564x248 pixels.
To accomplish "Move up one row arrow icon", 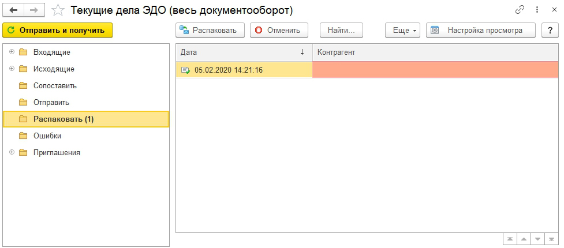I will [x=524, y=239].
